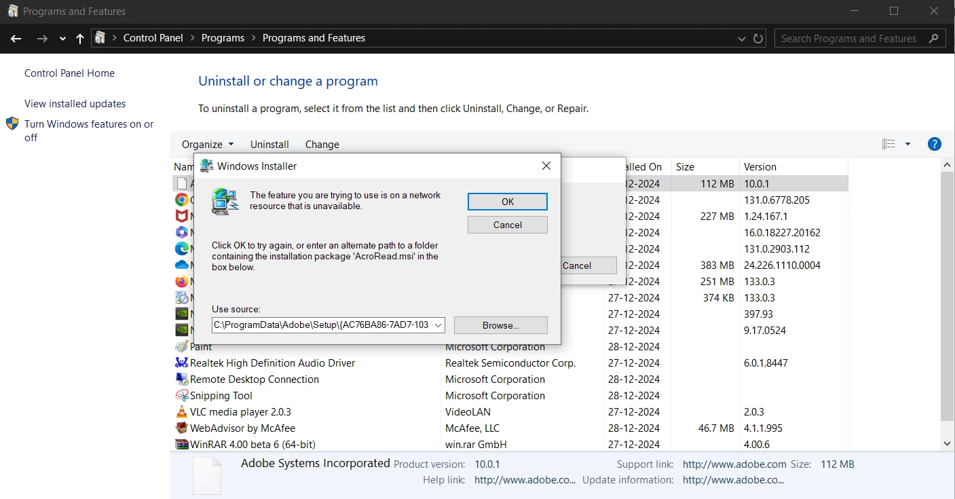Select WinRAR 4.00 beta 6 entry
This screenshot has height=499, width=955.
coord(510,444)
